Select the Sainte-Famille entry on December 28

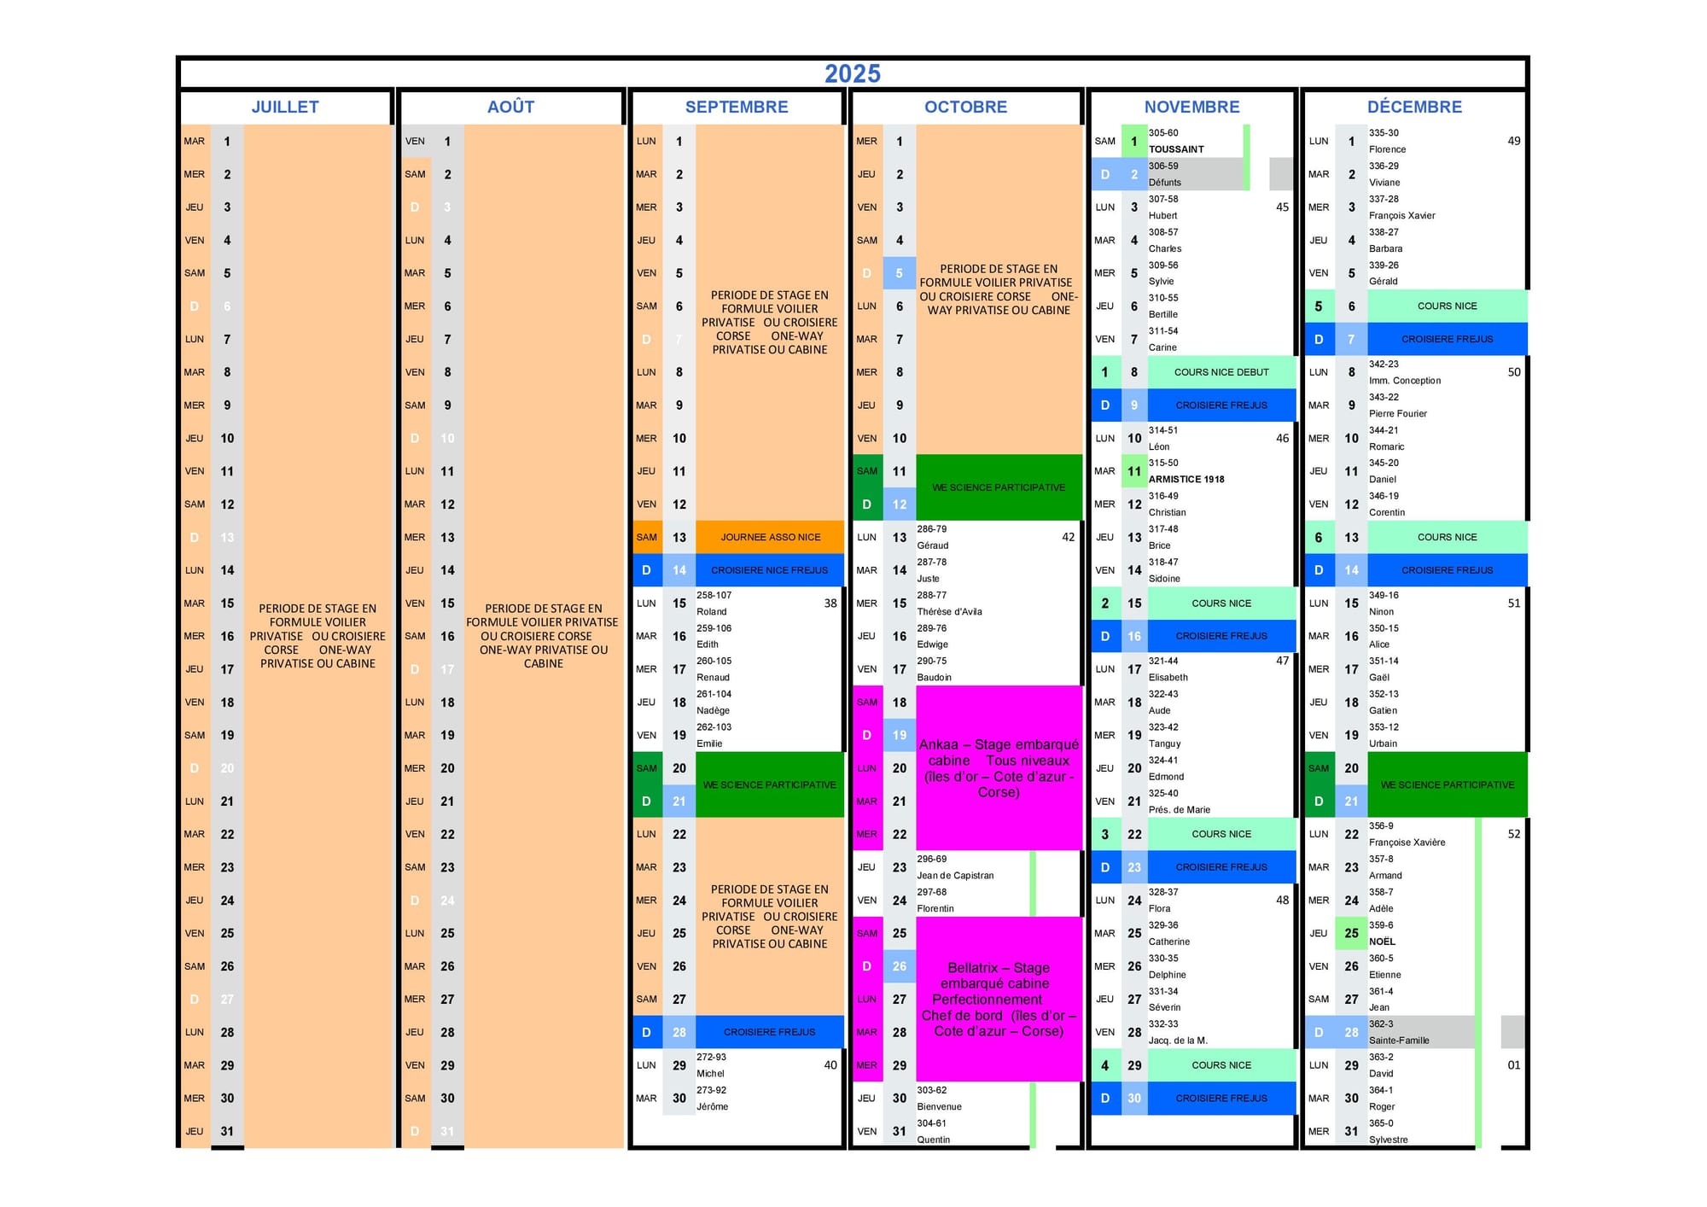click(x=1398, y=1041)
